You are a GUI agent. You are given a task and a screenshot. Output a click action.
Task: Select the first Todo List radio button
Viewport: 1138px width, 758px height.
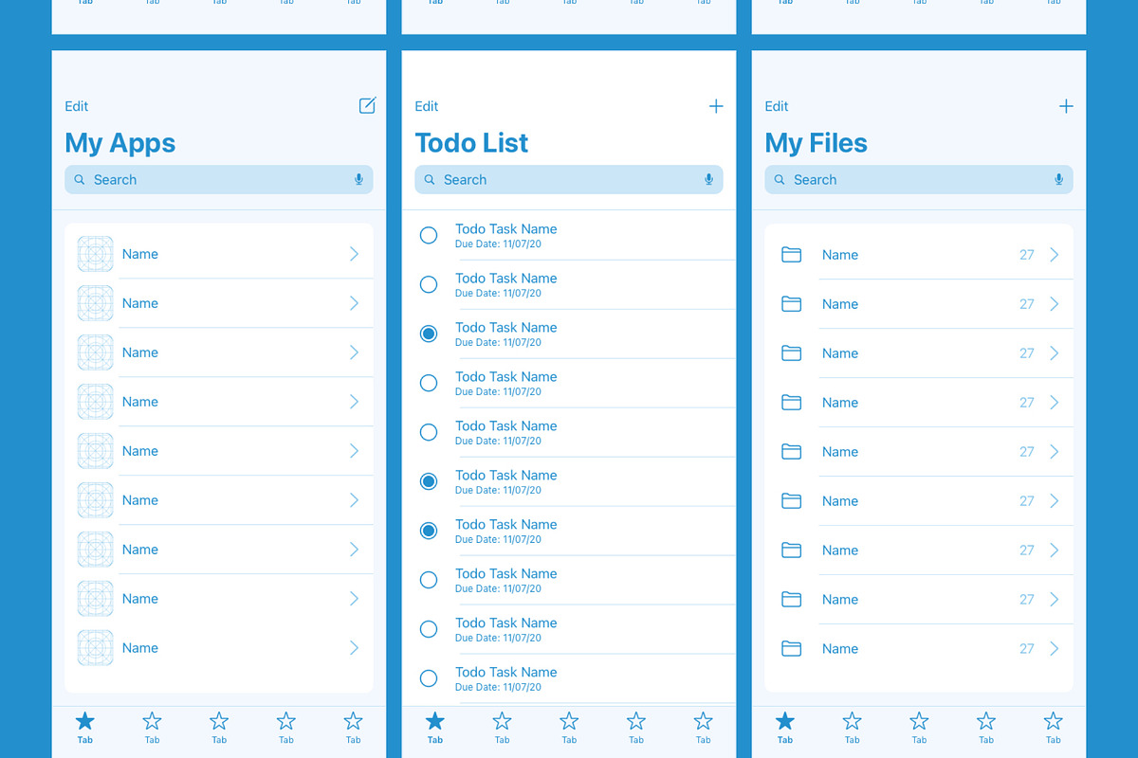click(x=429, y=235)
